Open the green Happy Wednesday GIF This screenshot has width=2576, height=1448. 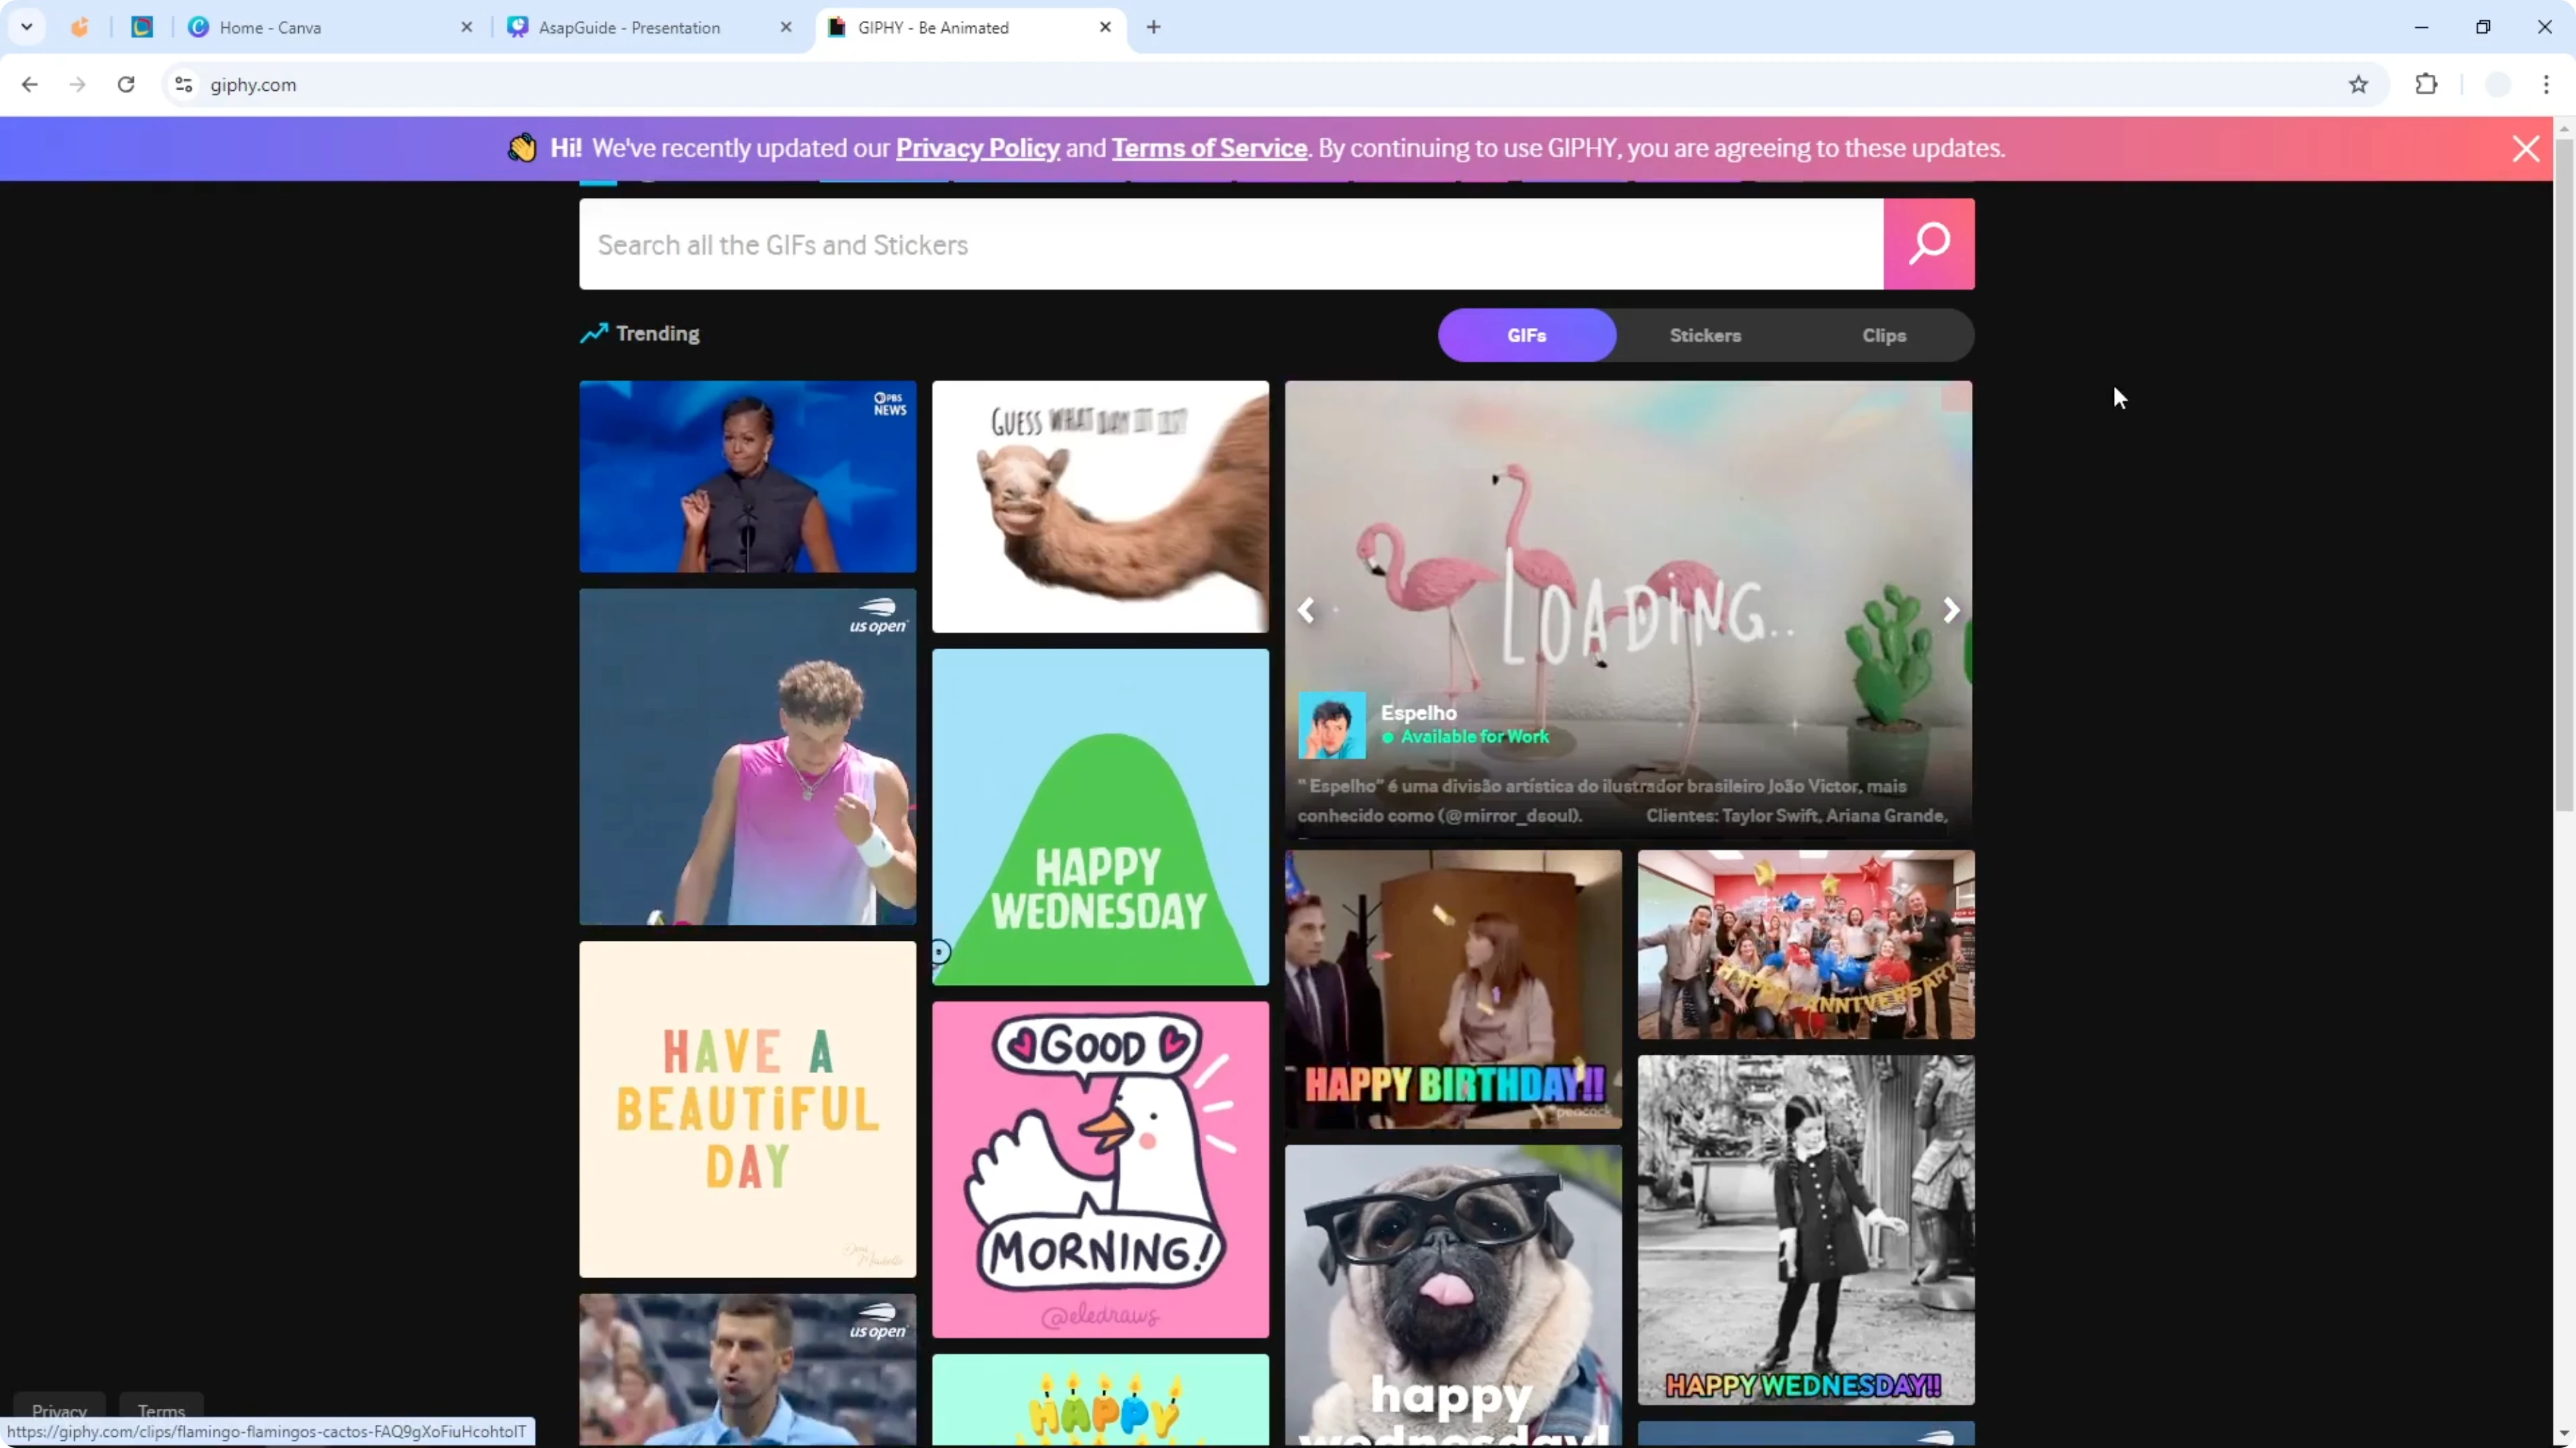[x=1100, y=818]
